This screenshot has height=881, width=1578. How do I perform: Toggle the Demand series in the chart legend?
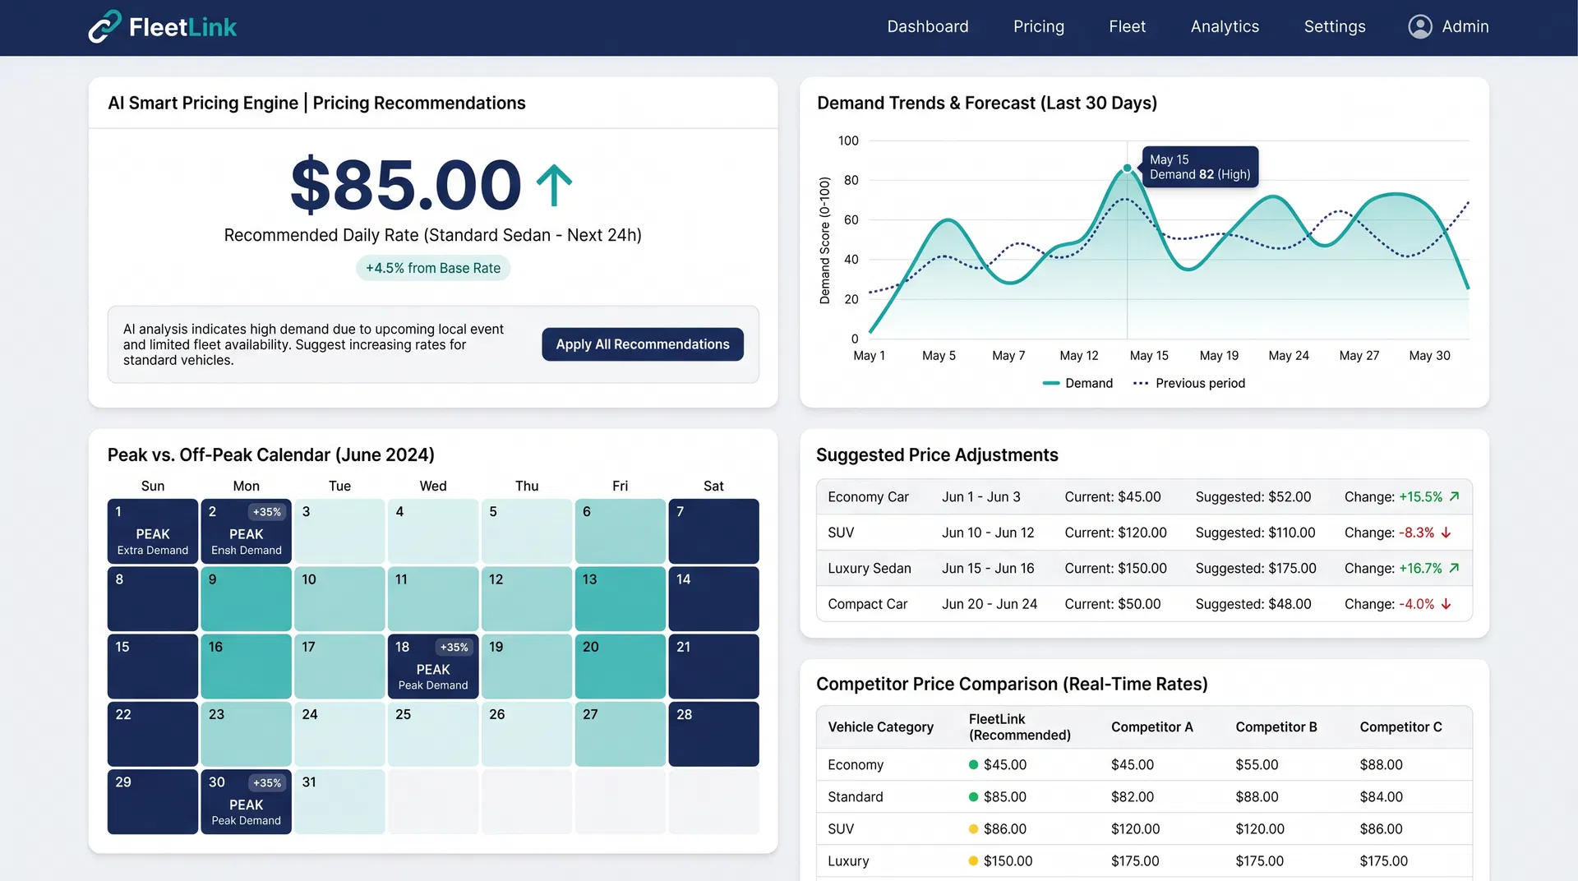pos(1078,383)
